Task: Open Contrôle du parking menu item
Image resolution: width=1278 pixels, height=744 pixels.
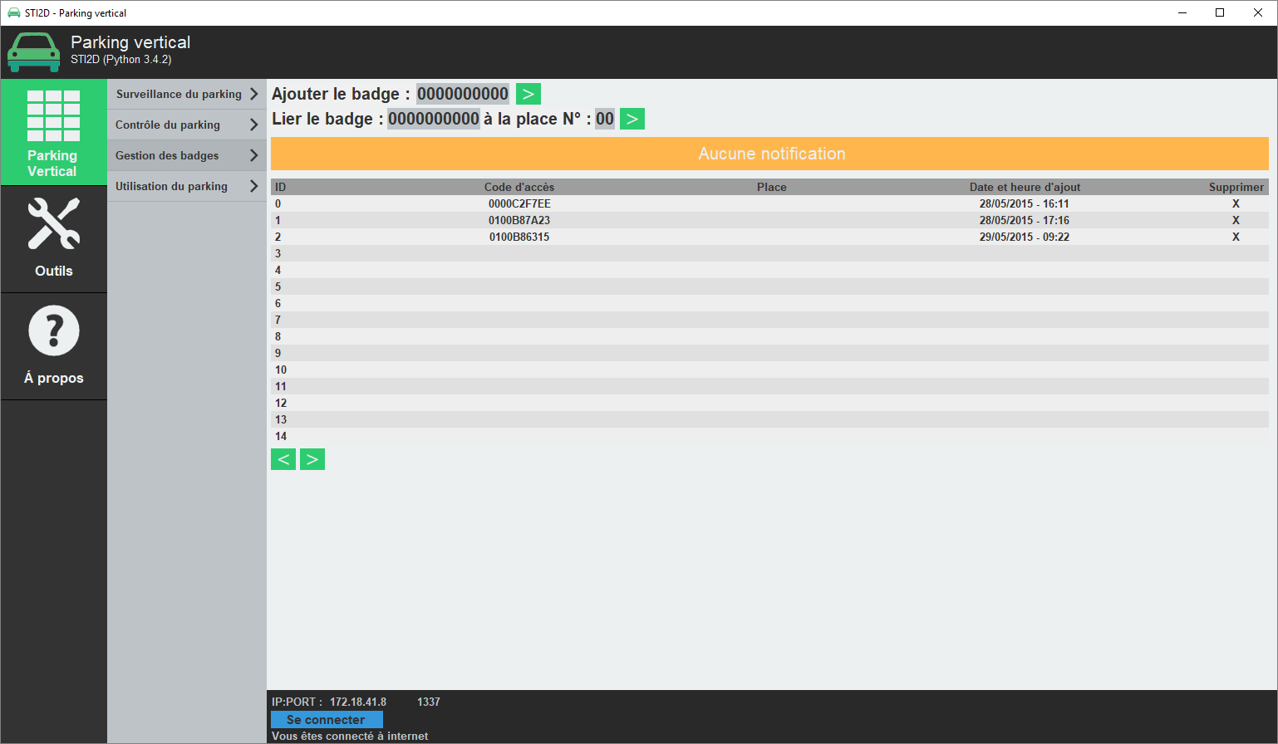Action: (187, 125)
